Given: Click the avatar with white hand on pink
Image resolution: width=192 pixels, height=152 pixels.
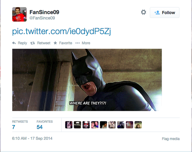Looking at the screenshot, I should click(69, 125).
